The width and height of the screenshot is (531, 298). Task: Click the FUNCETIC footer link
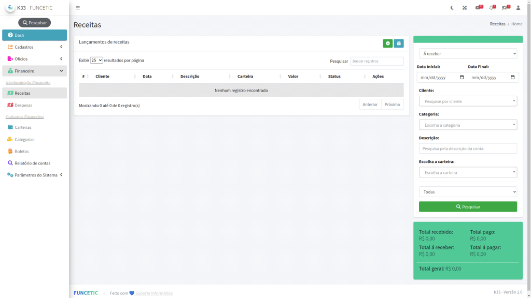pyautogui.click(x=86, y=293)
